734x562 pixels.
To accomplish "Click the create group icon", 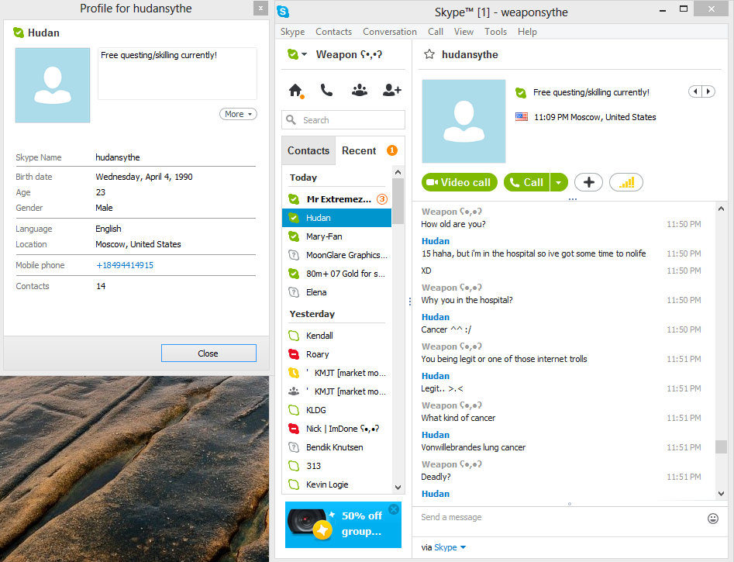I will click(x=359, y=90).
